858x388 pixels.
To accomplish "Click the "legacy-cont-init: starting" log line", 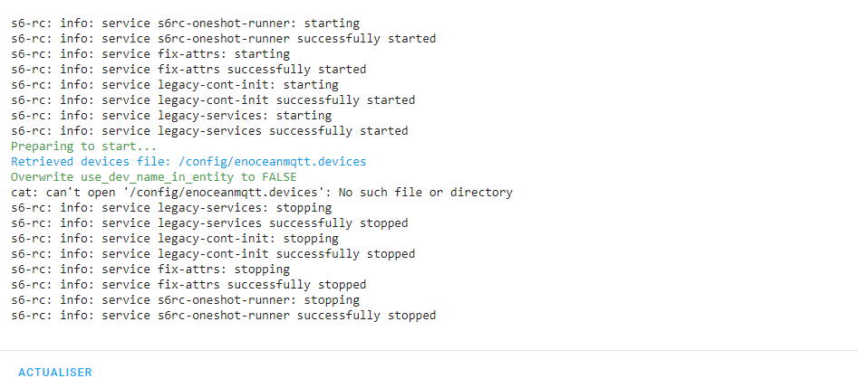I will pos(175,84).
